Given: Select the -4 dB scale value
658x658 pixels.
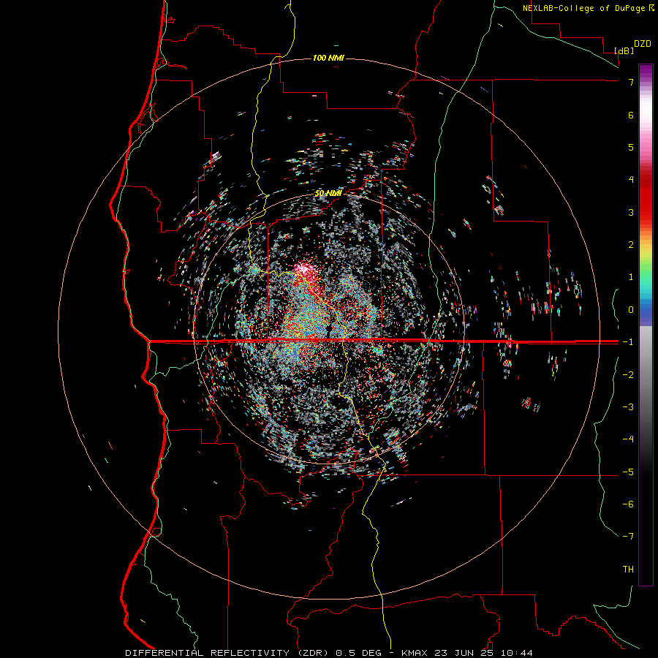Looking at the screenshot, I should [x=628, y=439].
